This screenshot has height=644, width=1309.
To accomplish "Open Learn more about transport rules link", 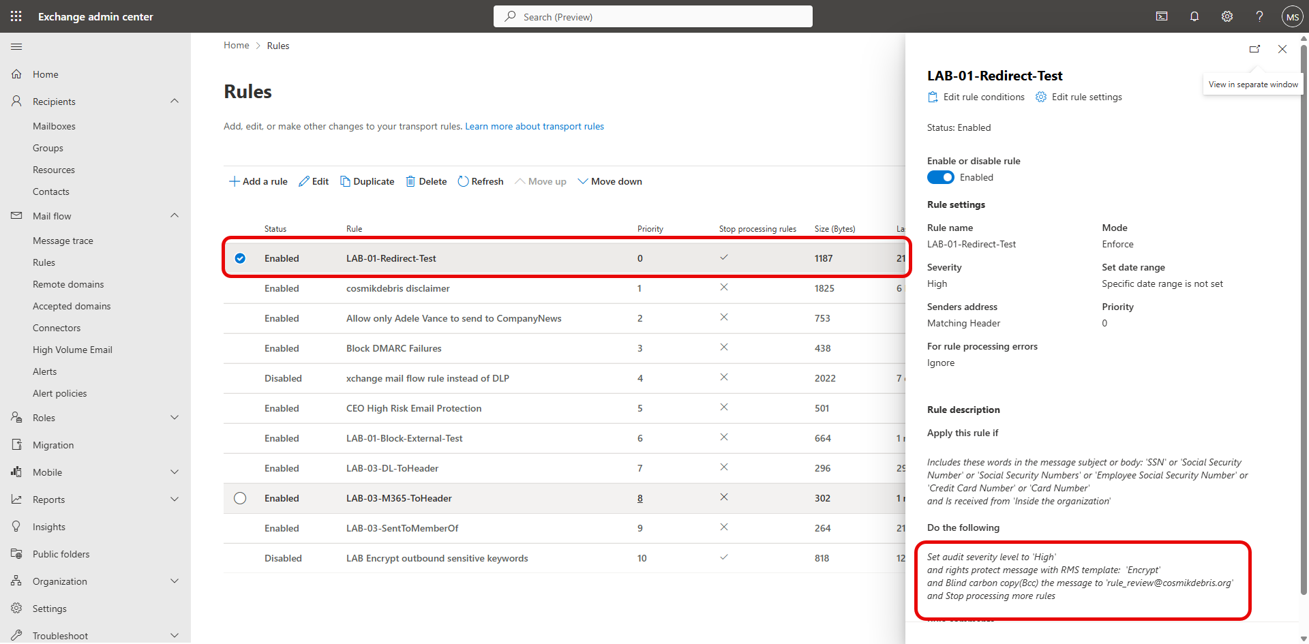I will click(535, 126).
